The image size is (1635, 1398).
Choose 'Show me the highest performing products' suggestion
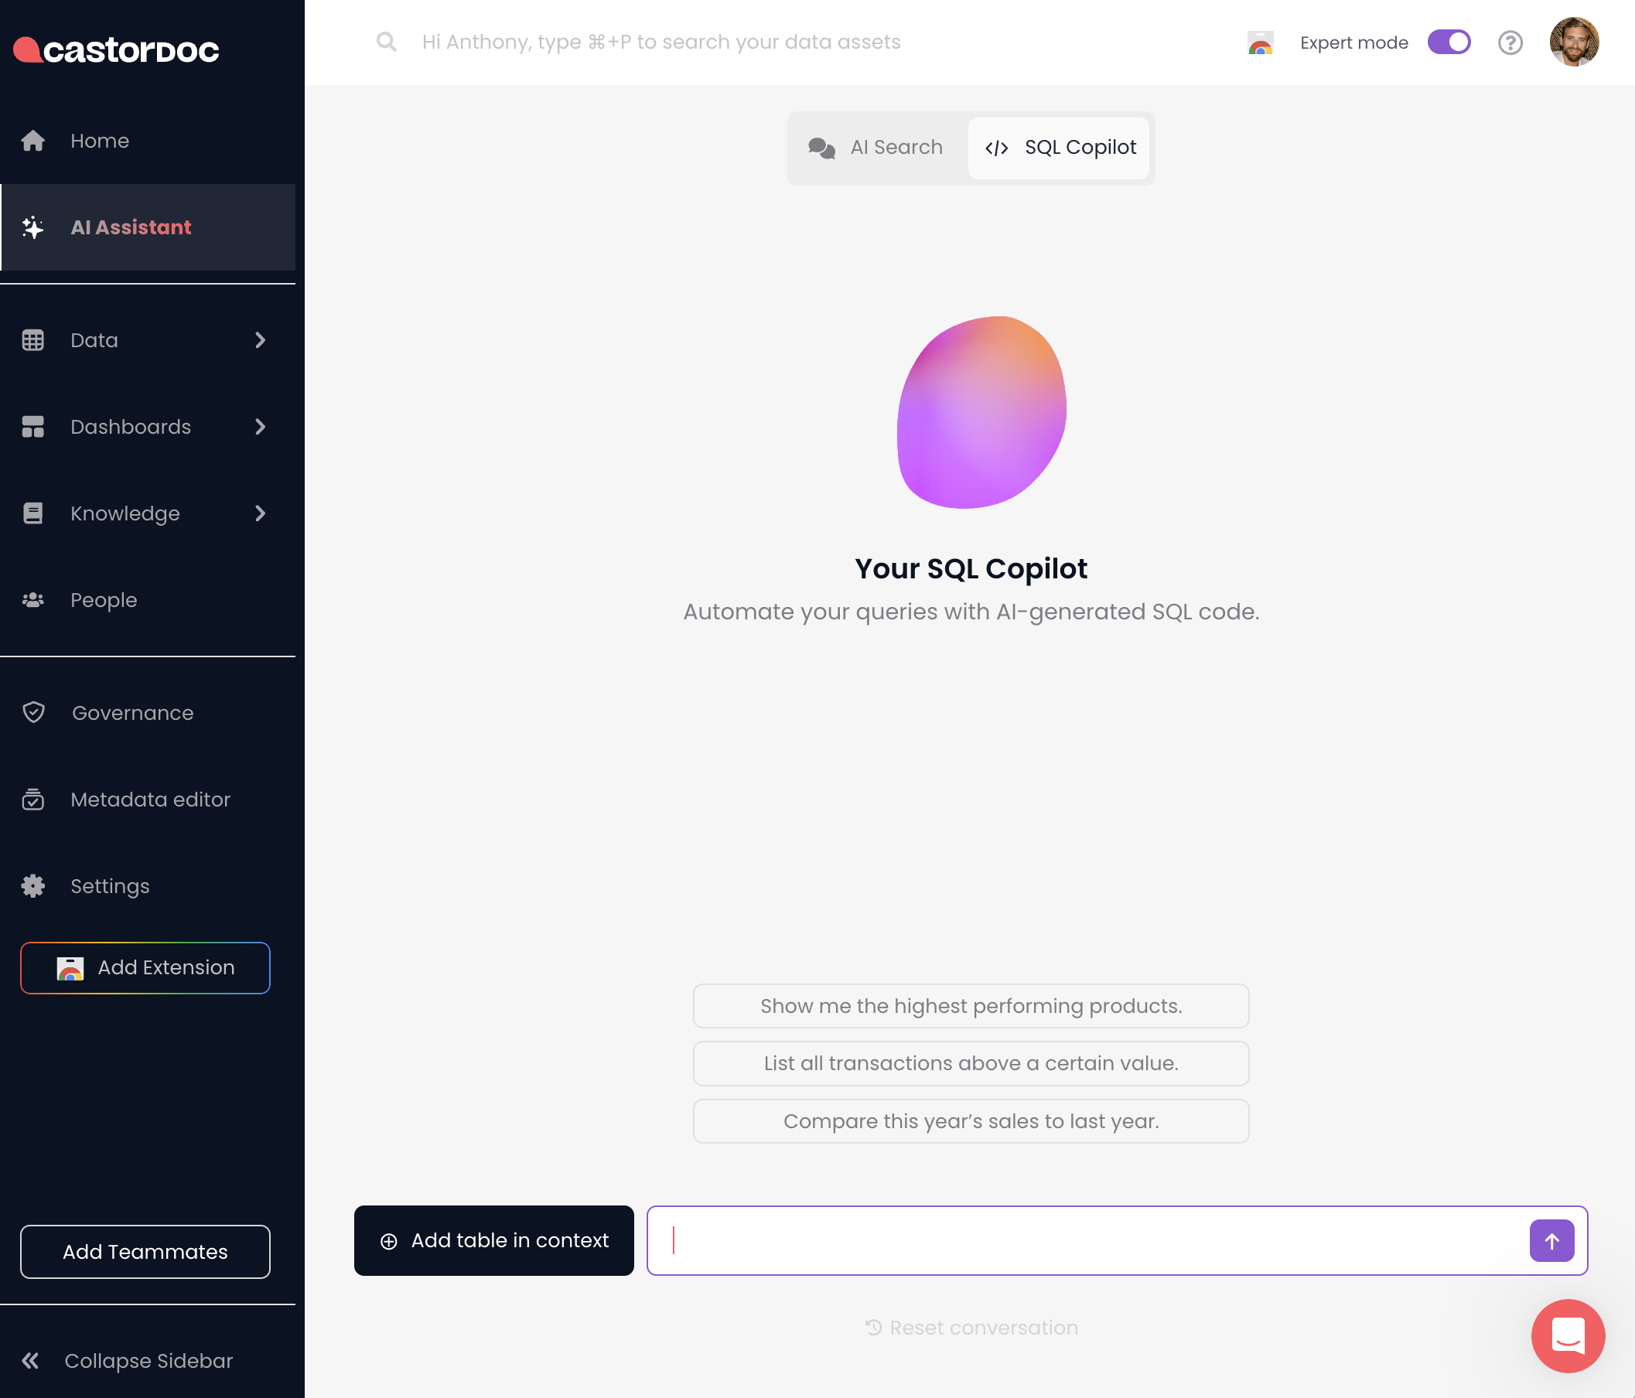click(971, 1006)
